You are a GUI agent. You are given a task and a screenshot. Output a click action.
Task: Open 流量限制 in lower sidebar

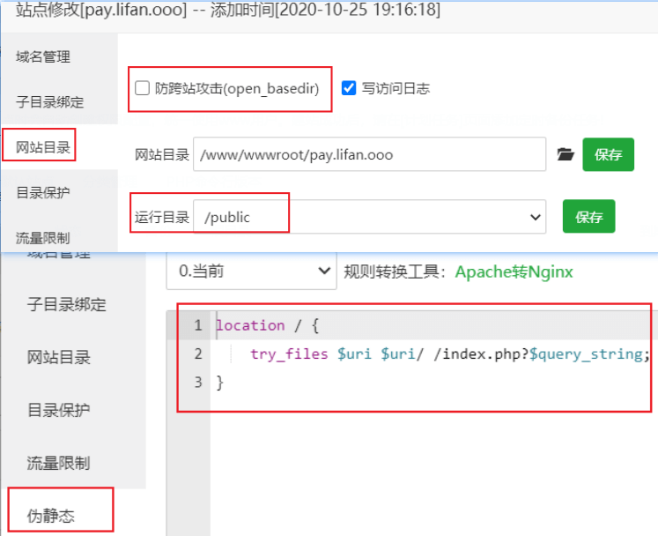pos(58,464)
